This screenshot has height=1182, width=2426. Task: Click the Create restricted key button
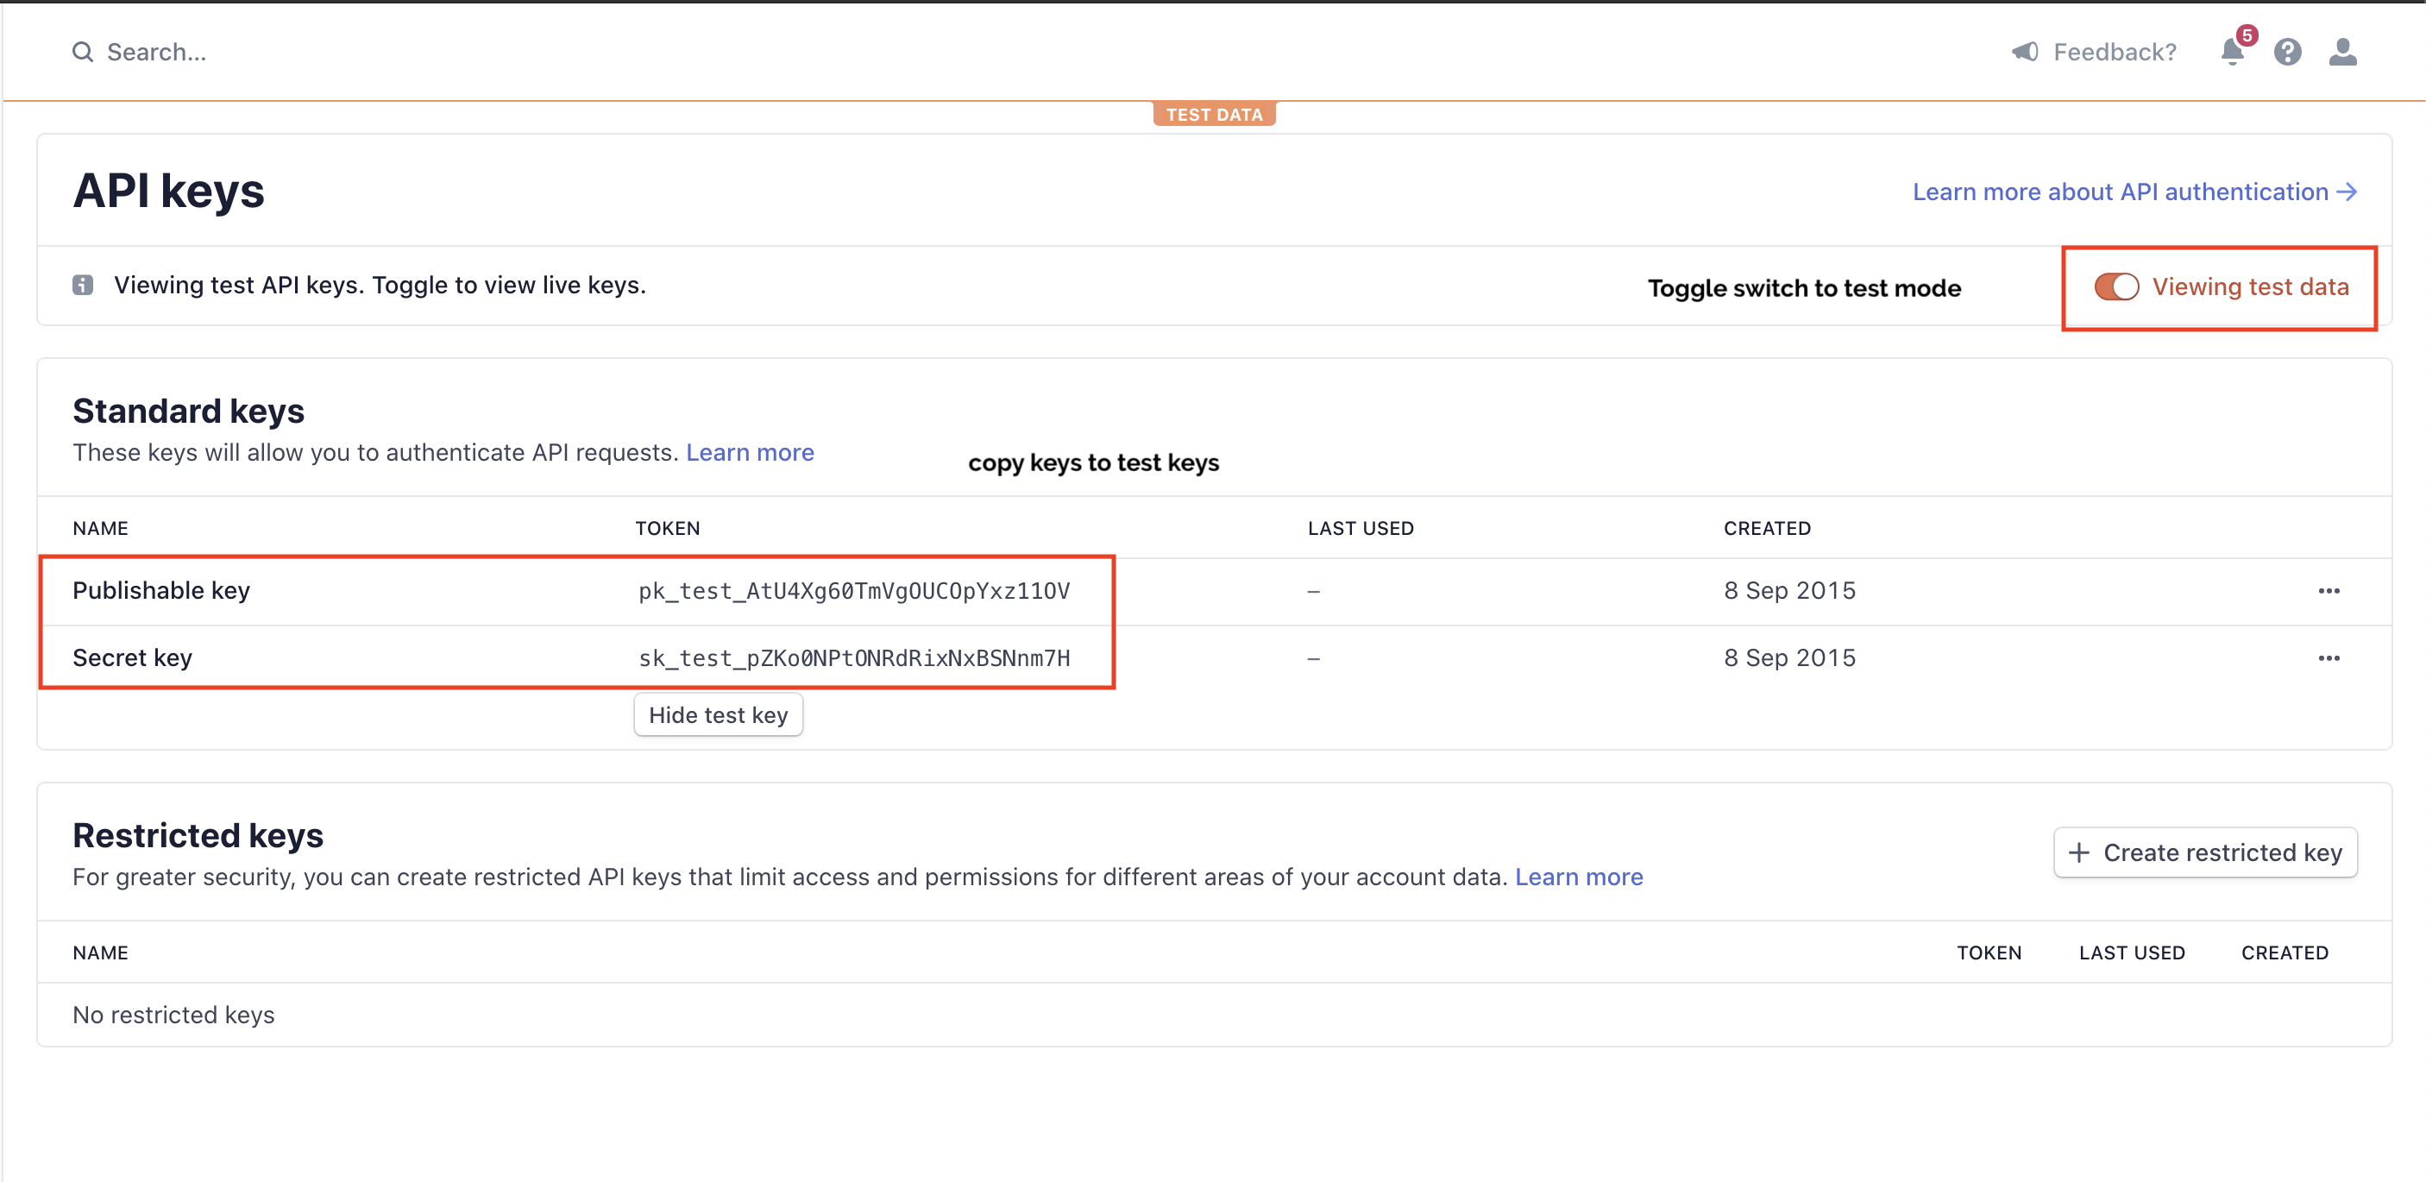click(2204, 852)
